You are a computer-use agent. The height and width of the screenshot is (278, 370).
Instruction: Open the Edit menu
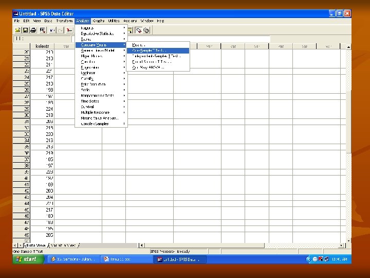coord(26,21)
